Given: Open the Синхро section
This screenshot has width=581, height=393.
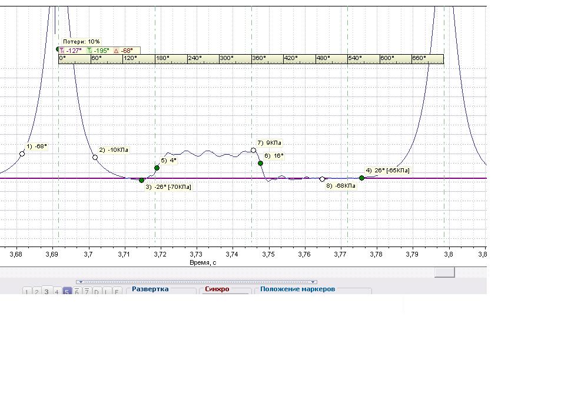Looking at the screenshot, I should click(x=217, y=289).
